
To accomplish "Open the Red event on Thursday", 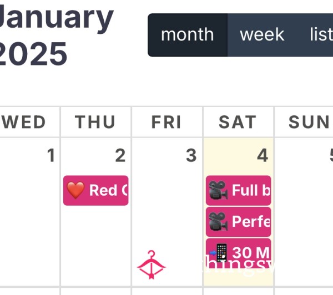I will tap(96, 190).
